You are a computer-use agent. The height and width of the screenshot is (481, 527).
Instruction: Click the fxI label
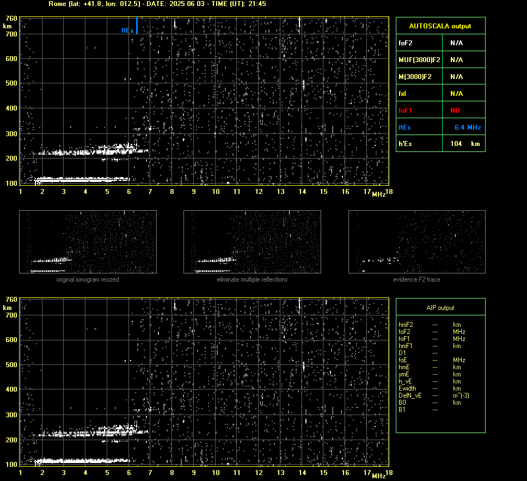(x=402, y=94)
